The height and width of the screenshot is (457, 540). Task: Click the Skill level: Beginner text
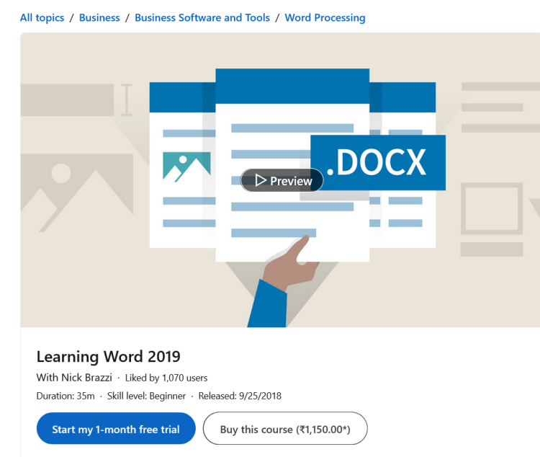tap(146, 396)
